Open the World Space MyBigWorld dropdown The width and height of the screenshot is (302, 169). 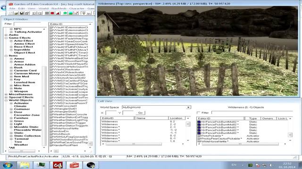[x=188, y=107]
